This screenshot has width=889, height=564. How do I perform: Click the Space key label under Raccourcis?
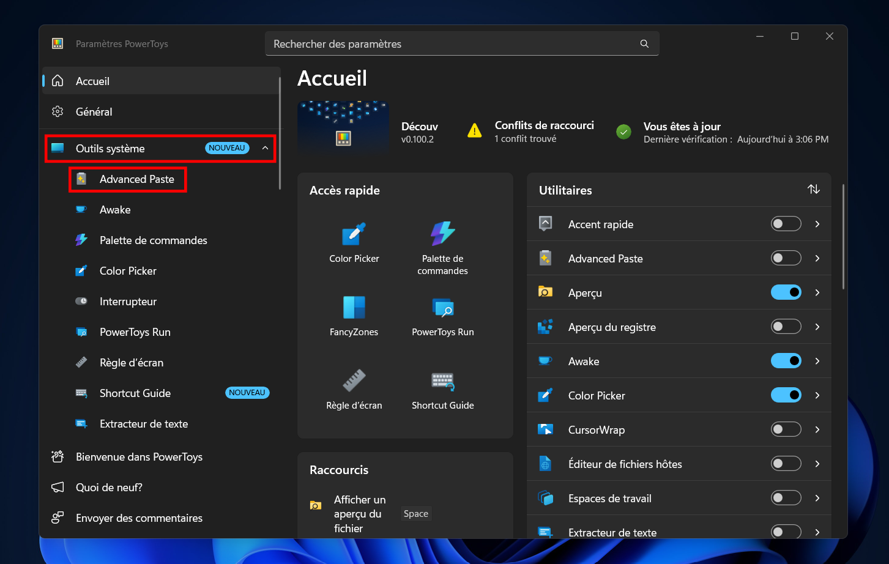tap(416, 514)
